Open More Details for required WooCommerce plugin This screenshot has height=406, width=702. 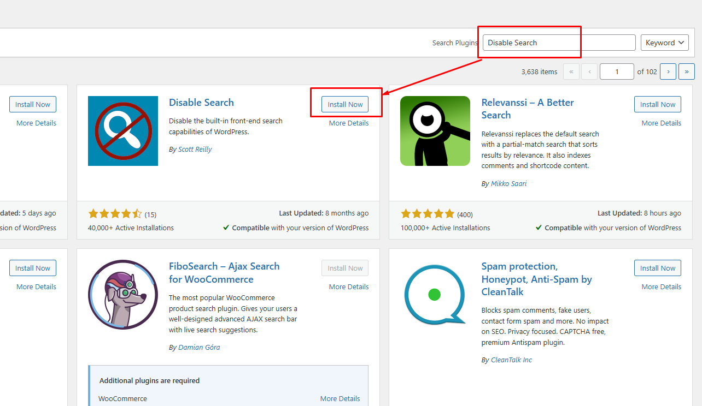tap(340, 399)
